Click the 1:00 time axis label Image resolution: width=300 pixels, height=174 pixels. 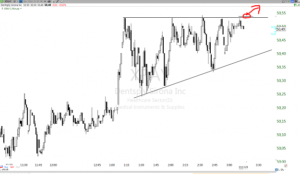pyautogui.click(x=112, y=165)
